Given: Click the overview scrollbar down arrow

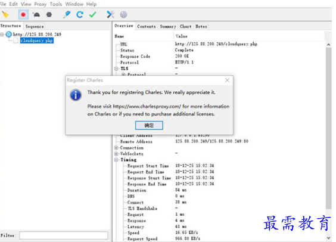Looking at the screenshot, I should click(x=328, y=238).
